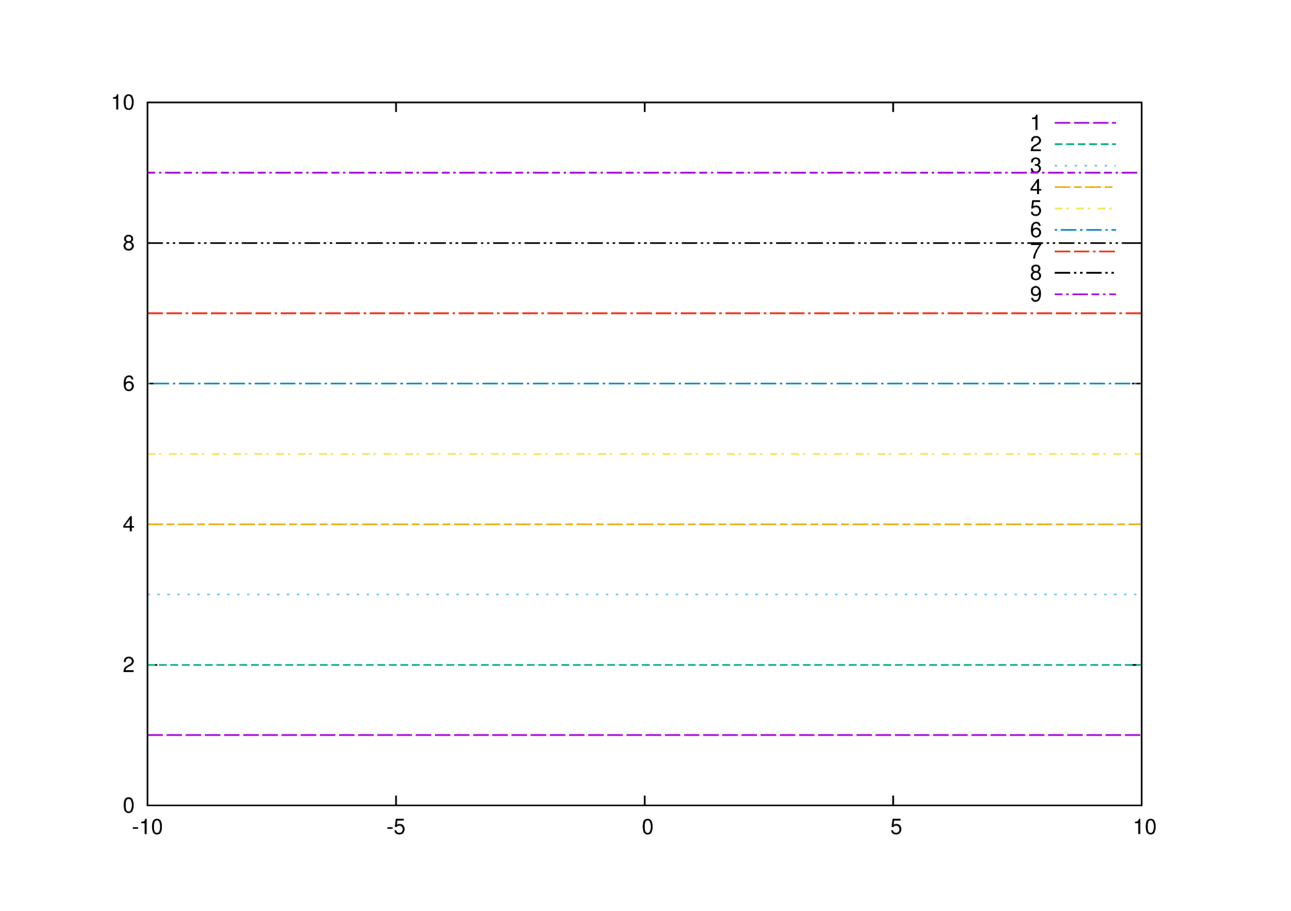The width and height of the screenshot is (1291, 911).
Task: Click y-axis tick label 10
Action: point(123,103)
